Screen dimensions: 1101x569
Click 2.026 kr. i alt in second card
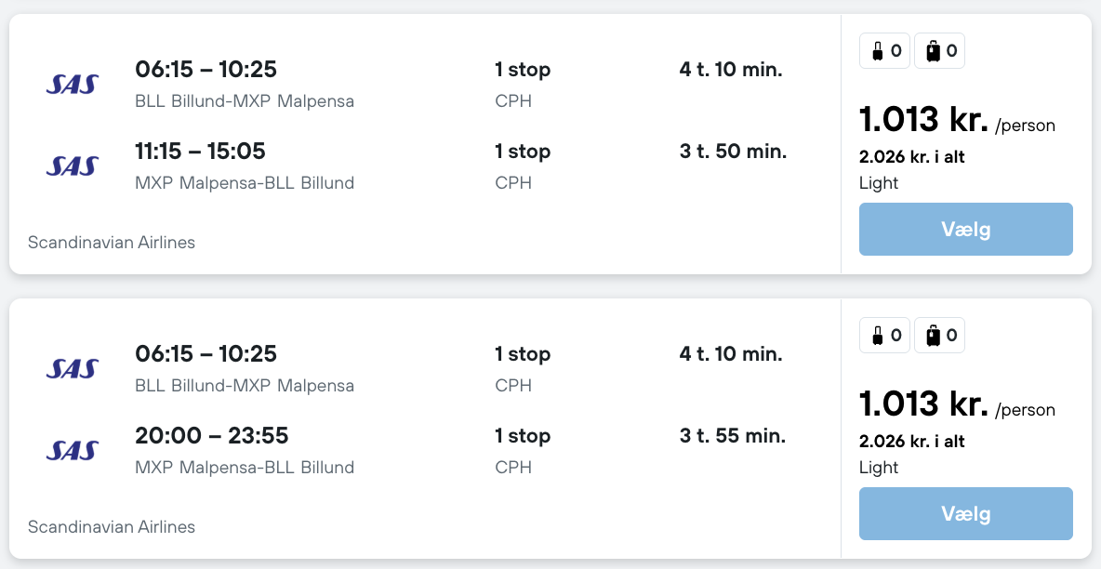pyautogui.click(x=911, y=442)
